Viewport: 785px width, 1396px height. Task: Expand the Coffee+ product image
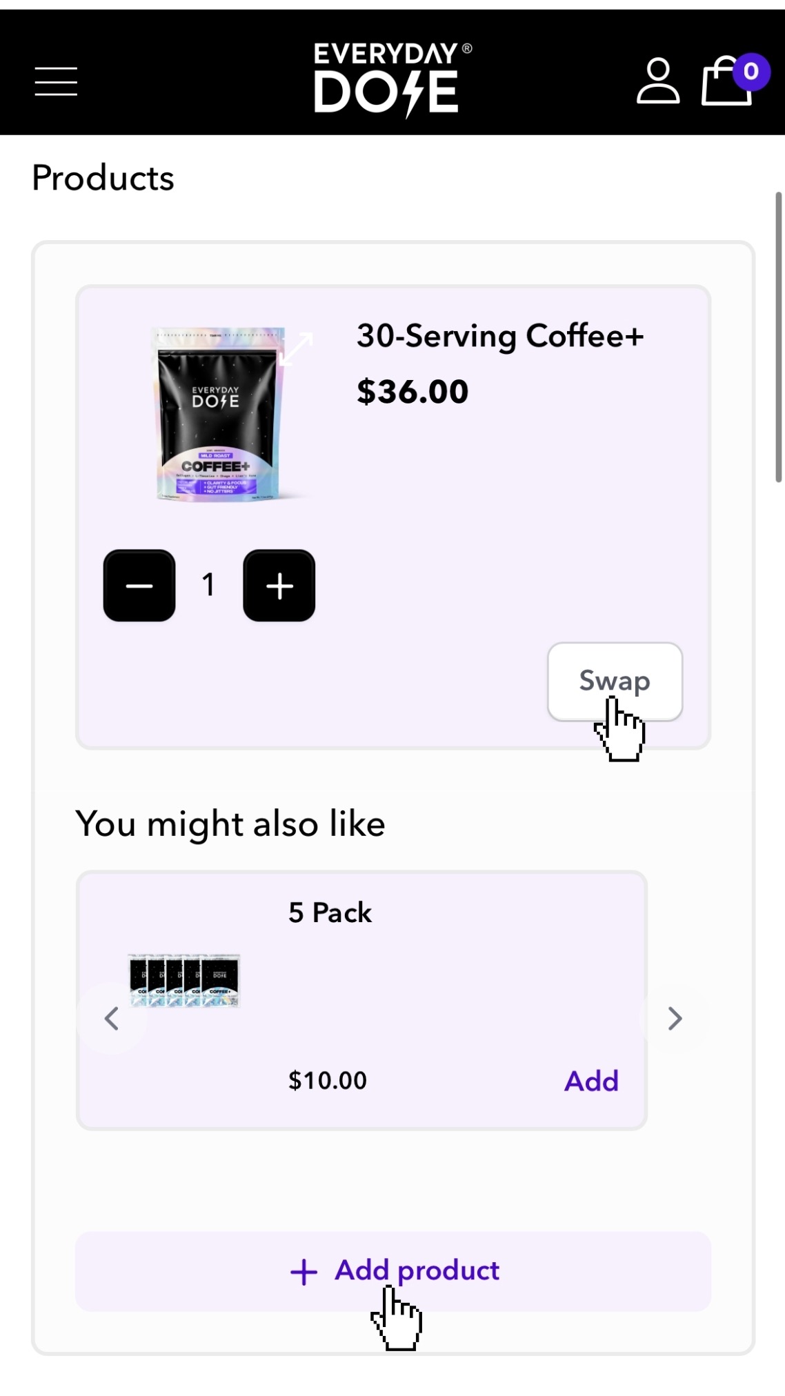click(x=297, y=348)
